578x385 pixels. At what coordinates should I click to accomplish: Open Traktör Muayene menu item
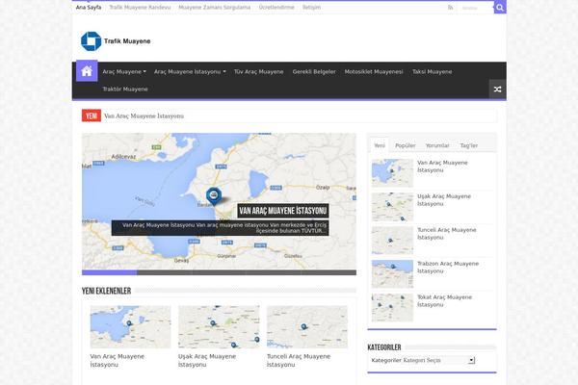(x=125, y=90)
